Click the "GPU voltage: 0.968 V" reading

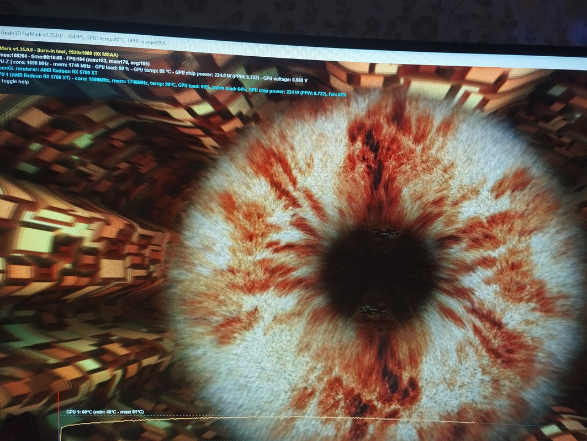pos(285,79)
